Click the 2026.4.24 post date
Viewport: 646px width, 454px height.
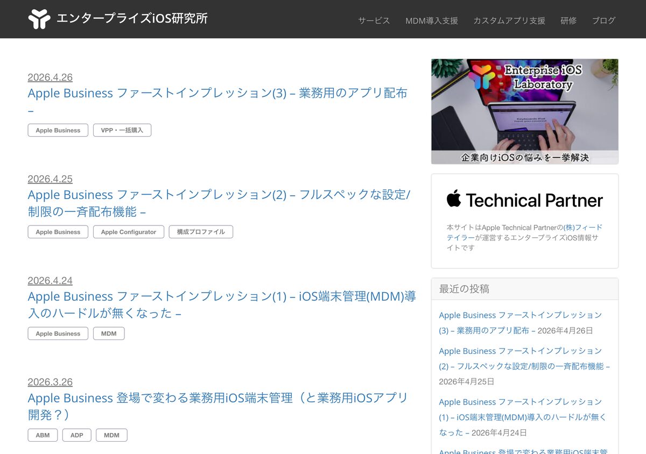pos(50,281)
